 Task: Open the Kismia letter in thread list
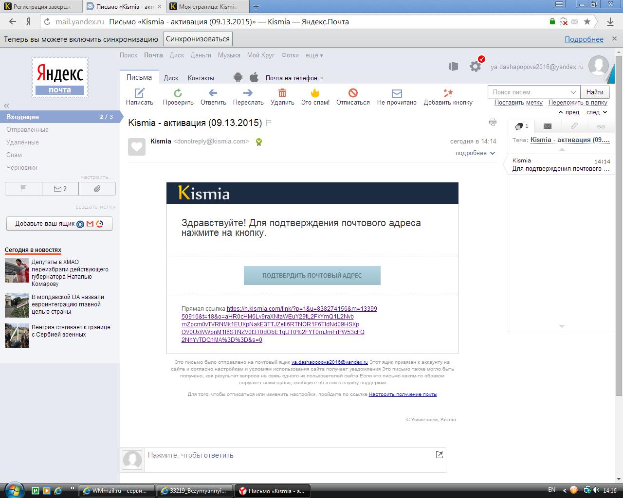click(561, 164)
